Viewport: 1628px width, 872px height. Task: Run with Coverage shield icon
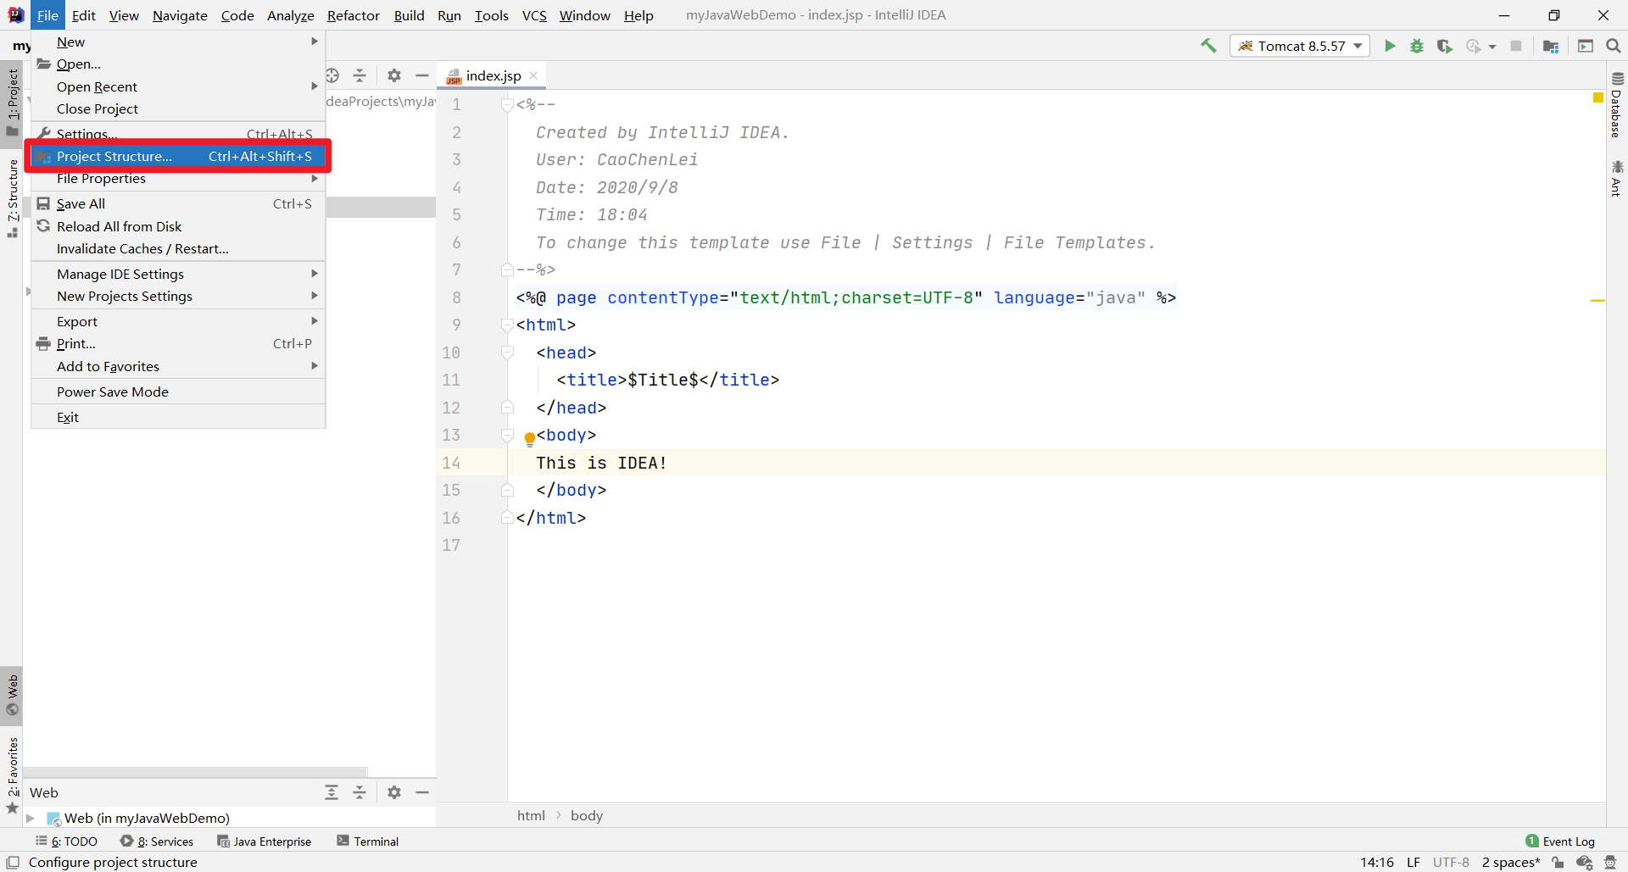coord(1445,46)
